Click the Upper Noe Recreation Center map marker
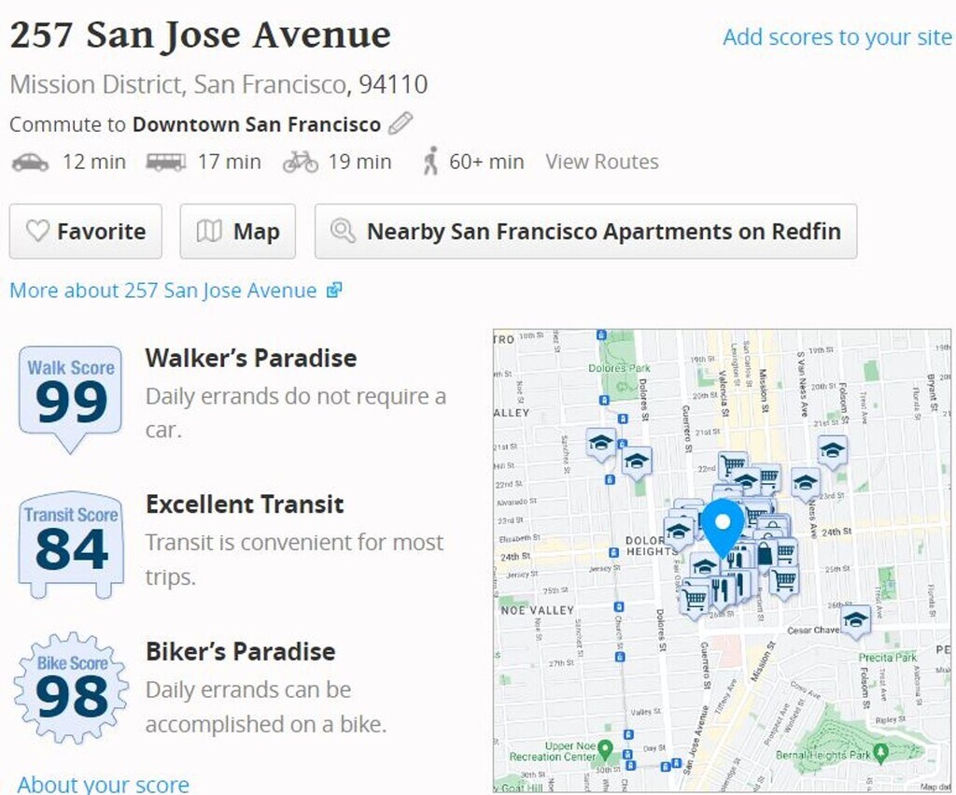Screen dimensions: 956x795 [605, 748]
